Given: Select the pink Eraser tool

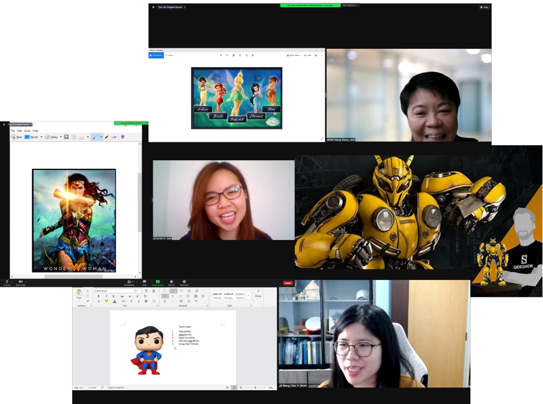Looking at the screenshot, I should 114,137.
